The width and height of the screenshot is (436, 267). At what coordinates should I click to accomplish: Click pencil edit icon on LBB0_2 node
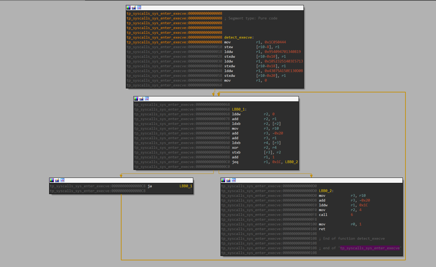(x=228, y=180)
